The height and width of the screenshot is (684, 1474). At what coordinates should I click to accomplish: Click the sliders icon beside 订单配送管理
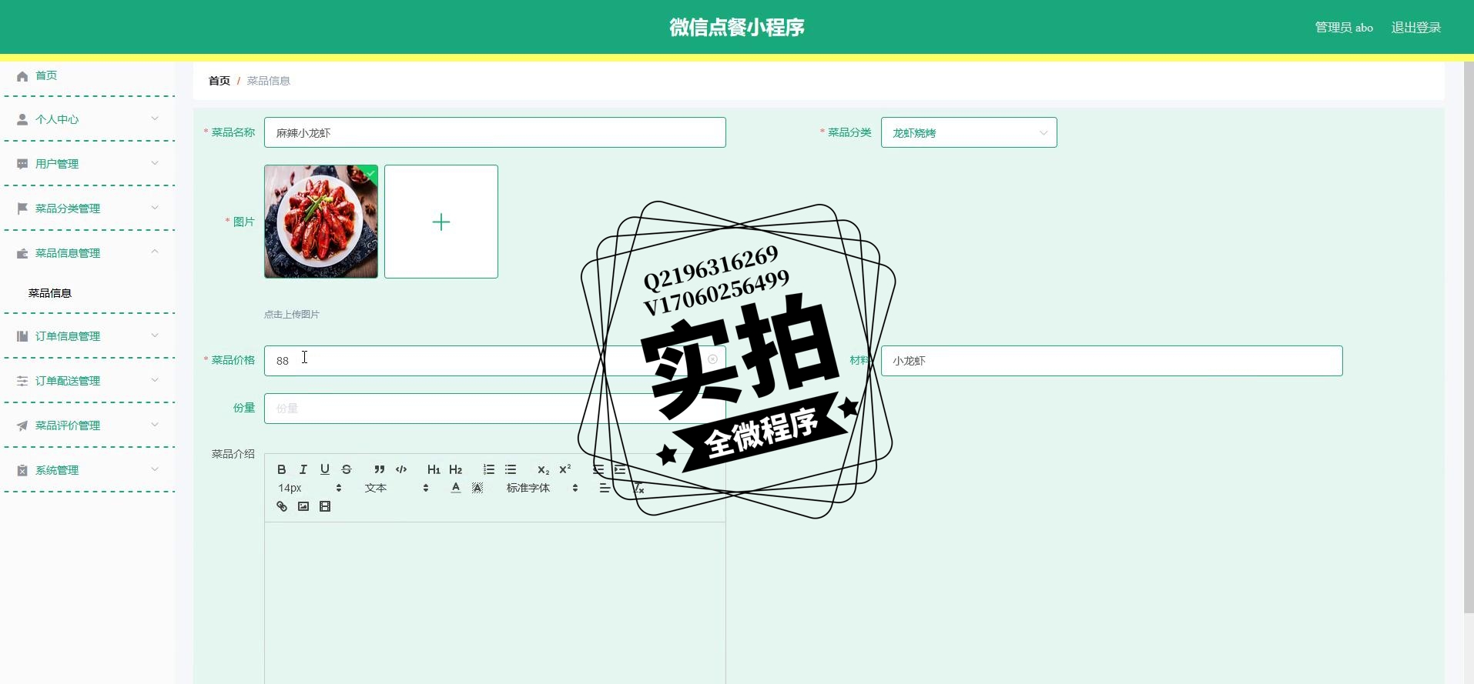tap(22, 381)
